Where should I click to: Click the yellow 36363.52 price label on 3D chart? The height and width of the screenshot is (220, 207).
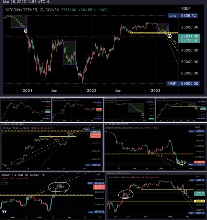point(199,201)
